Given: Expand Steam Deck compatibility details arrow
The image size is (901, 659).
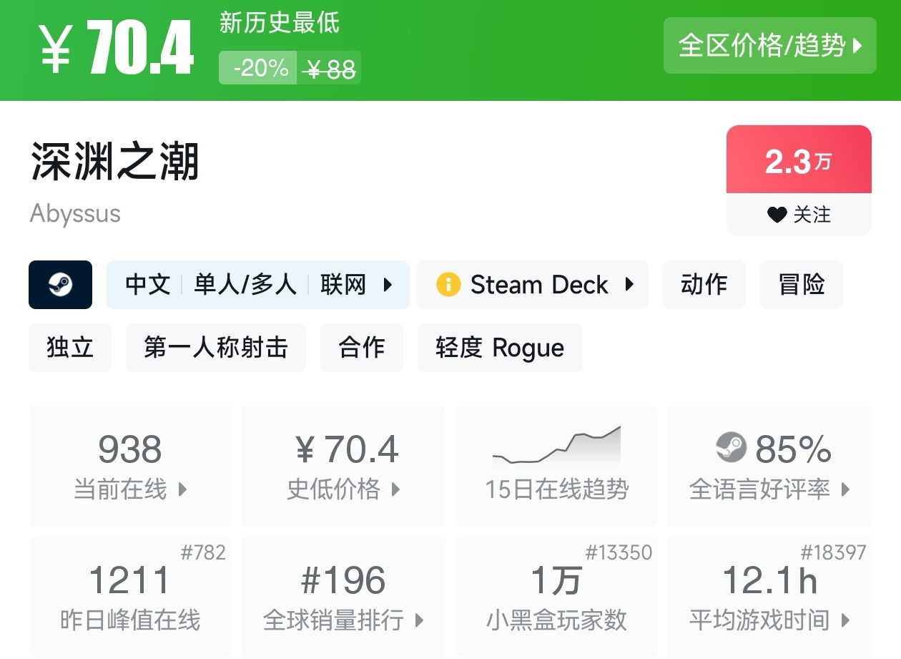Looking at the screenshot, I should pos(629,285).
